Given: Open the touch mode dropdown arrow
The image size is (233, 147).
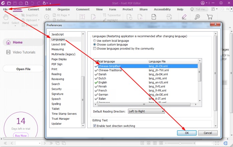Looking at the screenshot, I should click(47, 3).
